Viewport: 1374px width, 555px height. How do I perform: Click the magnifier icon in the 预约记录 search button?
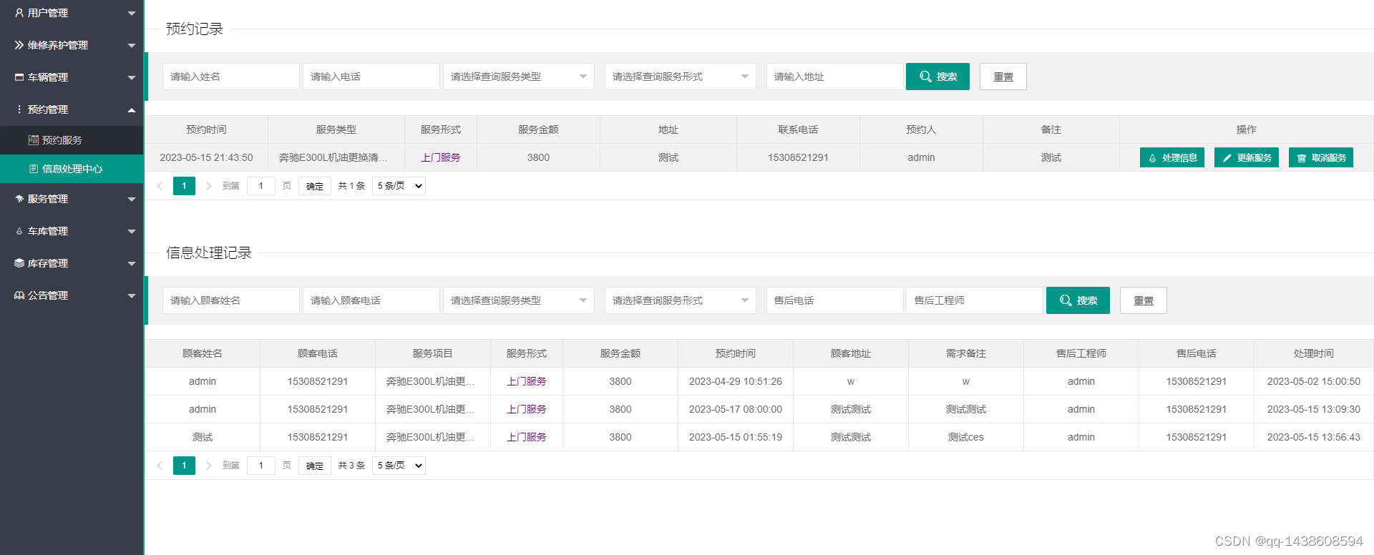(925, 77)
